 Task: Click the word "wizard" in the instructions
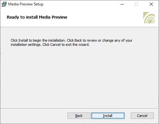(x=84, y=45)
